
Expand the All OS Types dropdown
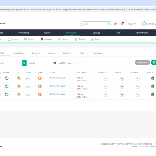click(69, 63)
